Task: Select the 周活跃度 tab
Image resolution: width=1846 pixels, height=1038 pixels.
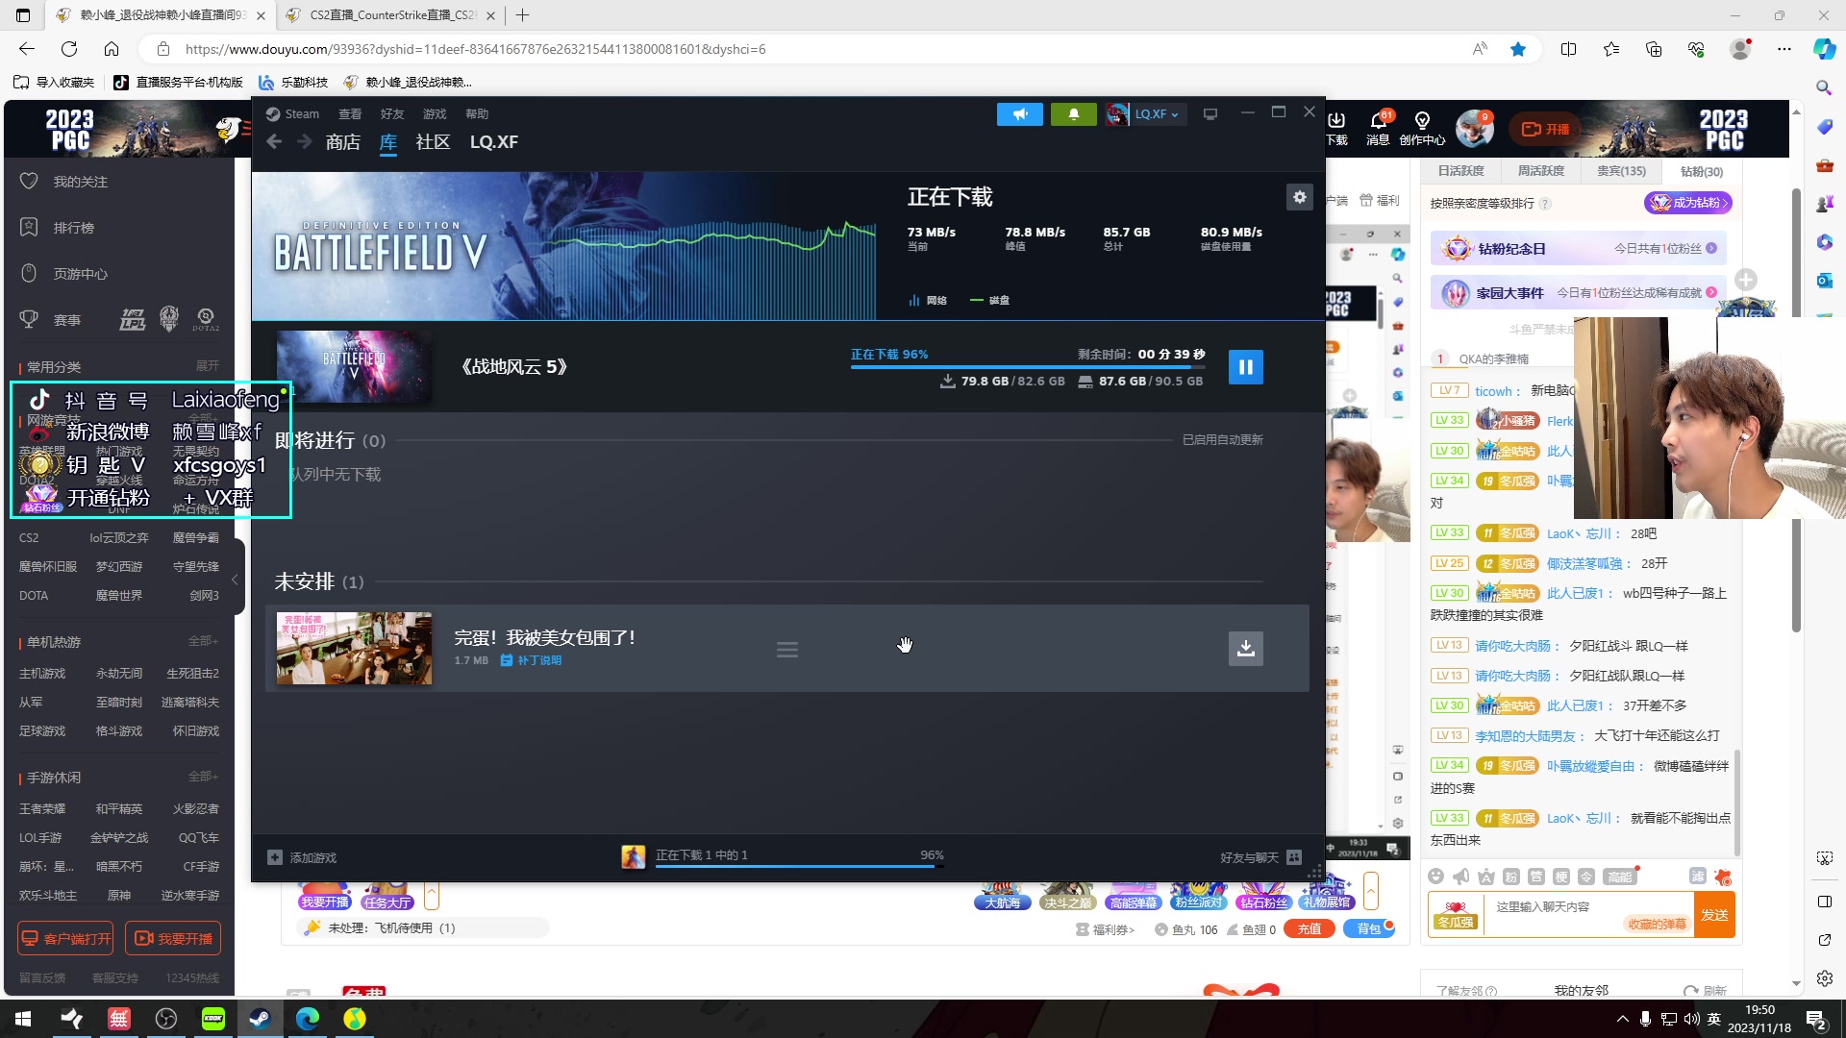Action: (1541, 171)
